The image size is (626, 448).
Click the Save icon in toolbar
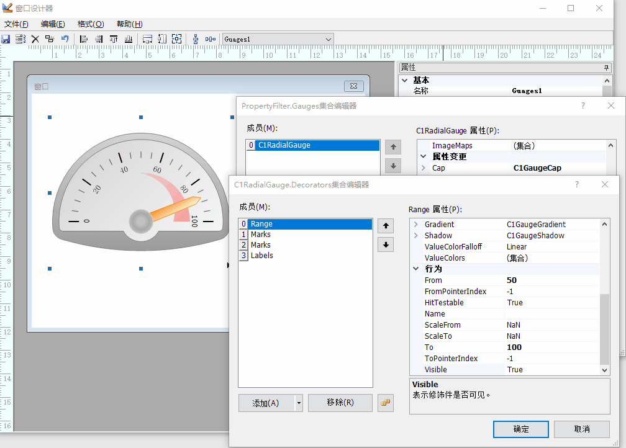(x=6, y=39)
